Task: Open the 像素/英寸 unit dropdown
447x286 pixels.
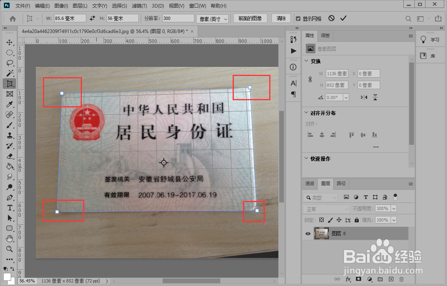Action: coord(212,19)
